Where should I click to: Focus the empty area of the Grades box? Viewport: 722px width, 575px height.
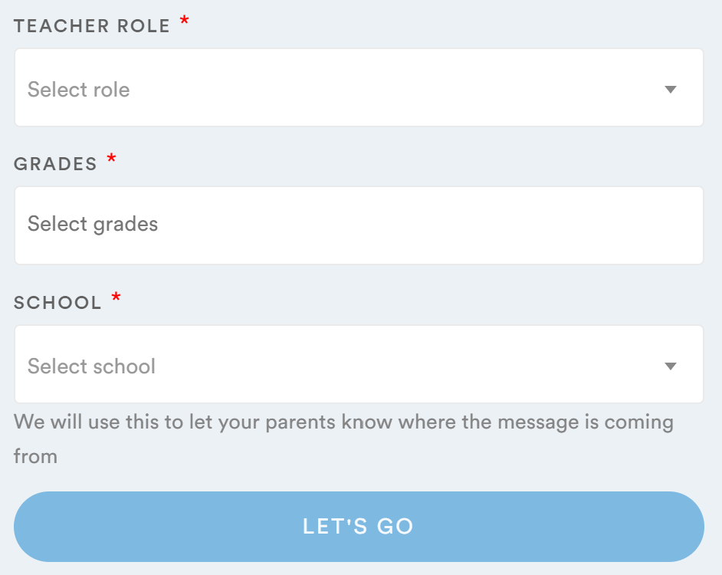tap(429, 225)
